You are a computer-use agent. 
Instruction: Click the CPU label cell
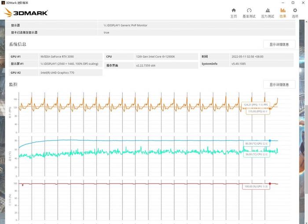pyautogui.click(x=119, y=57)
